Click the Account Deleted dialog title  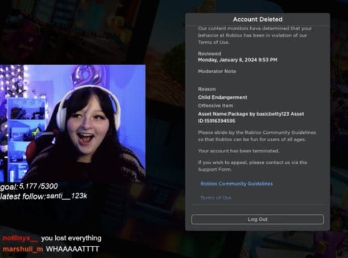click(258, 19)
